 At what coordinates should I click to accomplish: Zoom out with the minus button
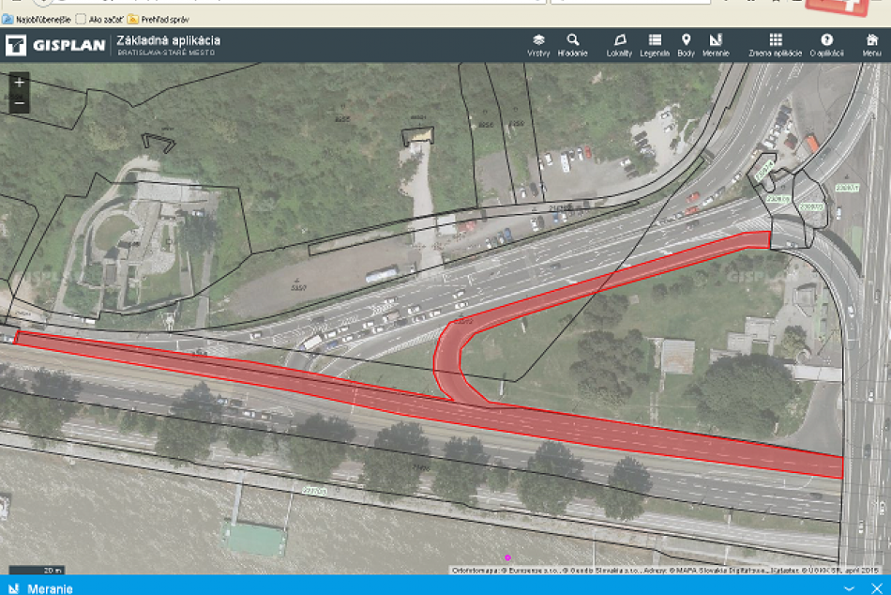click(x=20, y=104)
